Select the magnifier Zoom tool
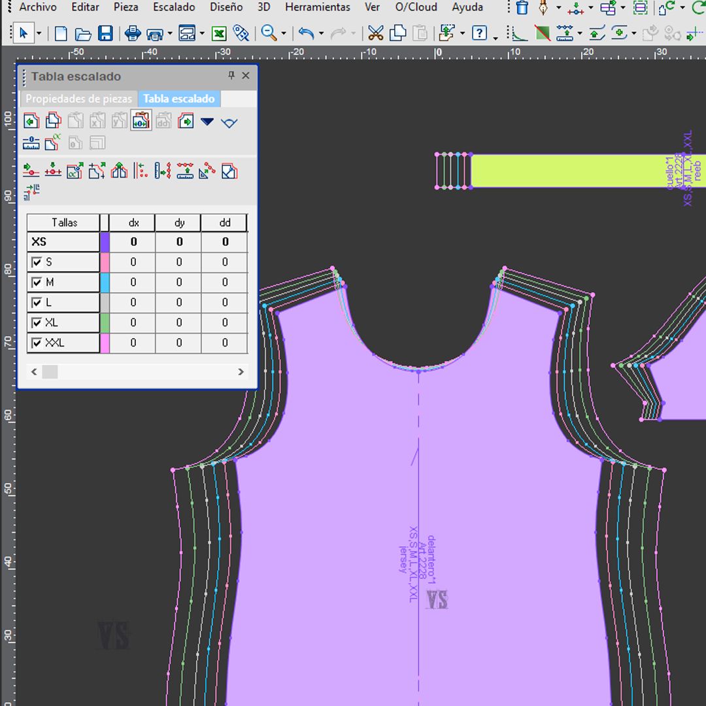 [x=268, y=33]
